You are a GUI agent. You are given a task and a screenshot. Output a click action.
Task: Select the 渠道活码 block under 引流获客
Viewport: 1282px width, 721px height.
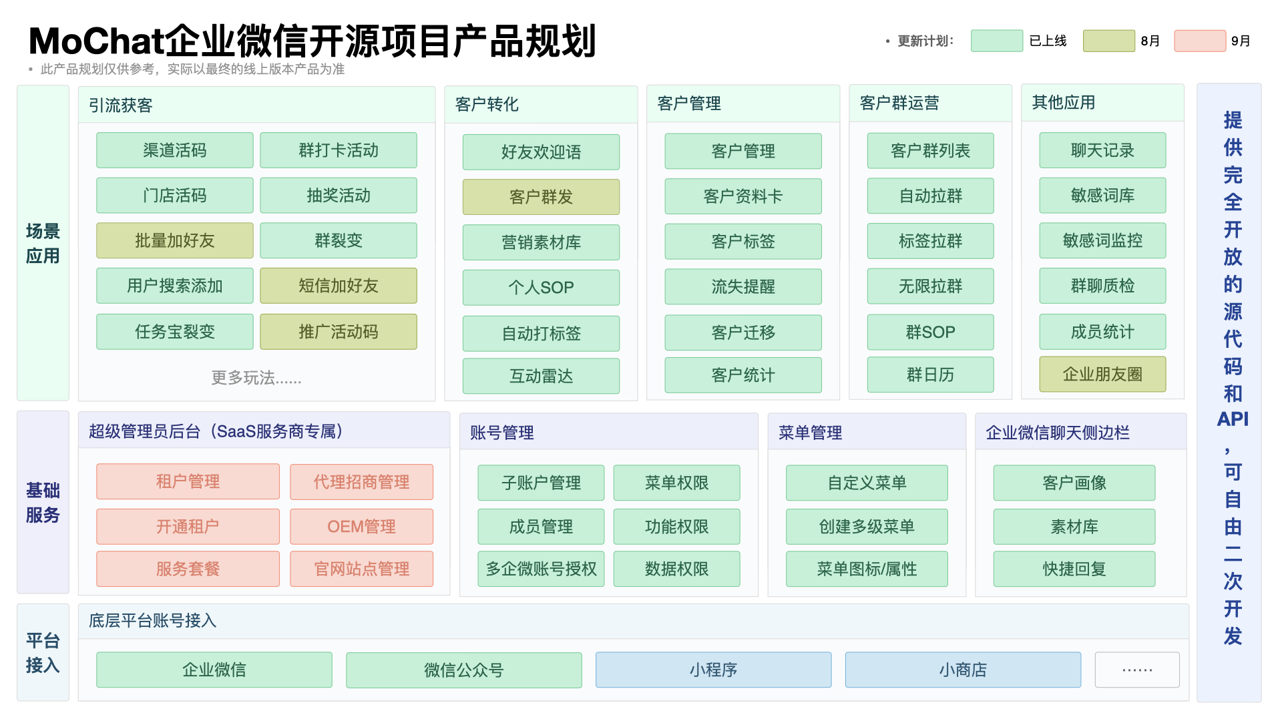(174, 150)
